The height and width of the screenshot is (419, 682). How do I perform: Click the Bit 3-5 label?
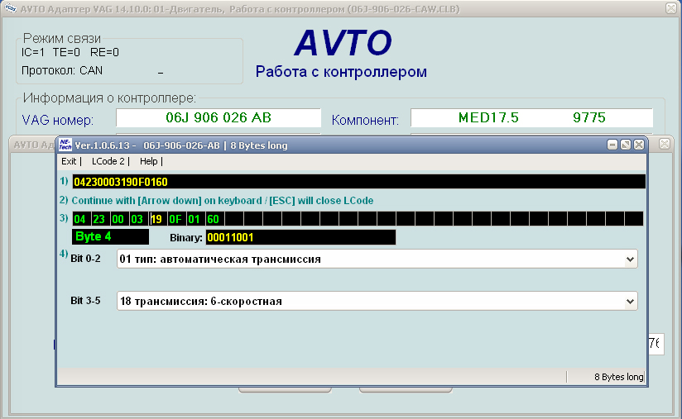(85, 301)
